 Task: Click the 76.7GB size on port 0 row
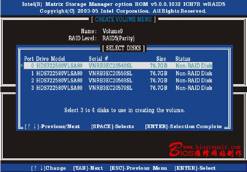158,66
